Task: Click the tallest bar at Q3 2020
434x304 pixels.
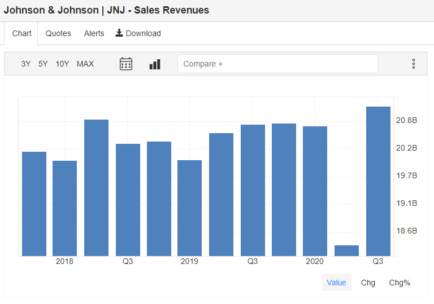Action: click(x=378, y=181)
